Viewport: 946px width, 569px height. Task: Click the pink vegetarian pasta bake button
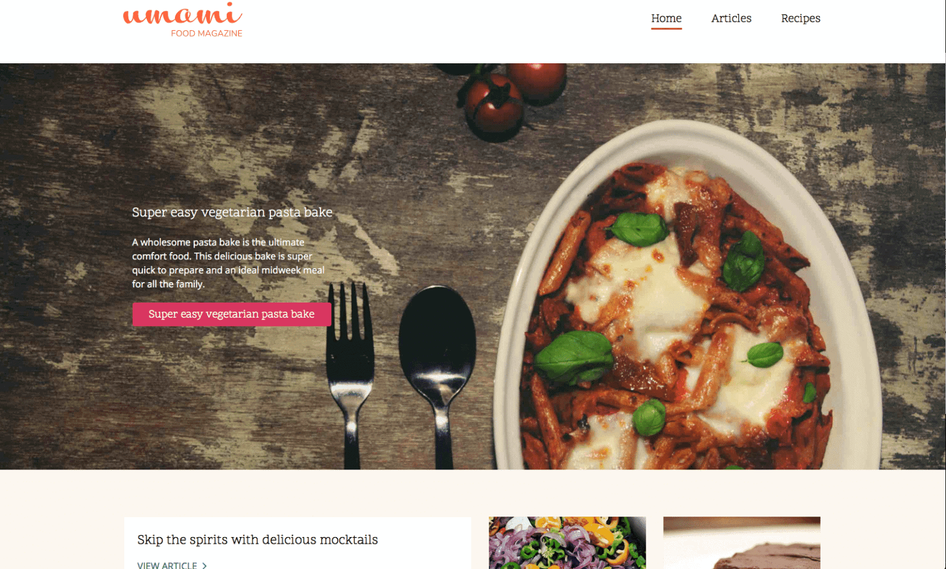[x=232, y=314]
